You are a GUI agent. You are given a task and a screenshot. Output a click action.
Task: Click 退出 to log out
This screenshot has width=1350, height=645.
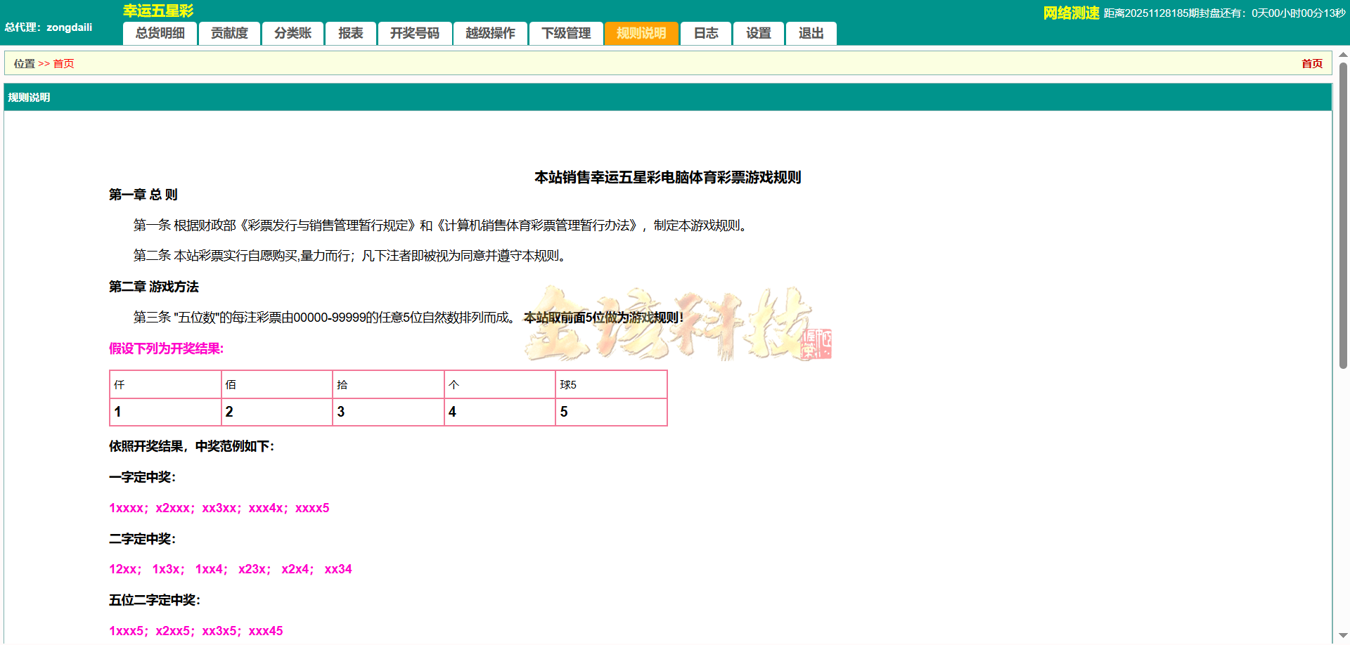(x=811, y=33)
